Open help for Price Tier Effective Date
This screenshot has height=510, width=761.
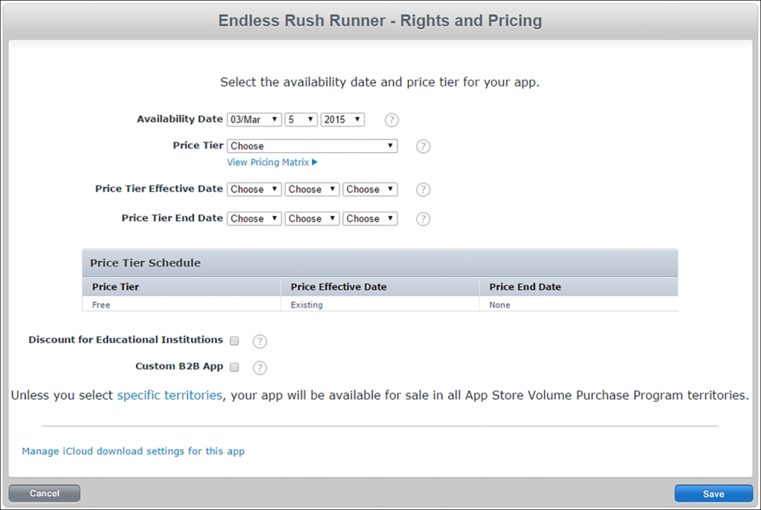[x=423, y=190]
